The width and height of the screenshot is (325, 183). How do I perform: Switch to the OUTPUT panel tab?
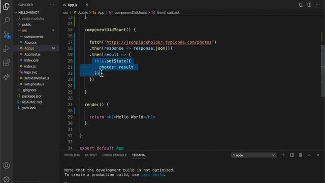pyautogui.click(x=91, y=155)
